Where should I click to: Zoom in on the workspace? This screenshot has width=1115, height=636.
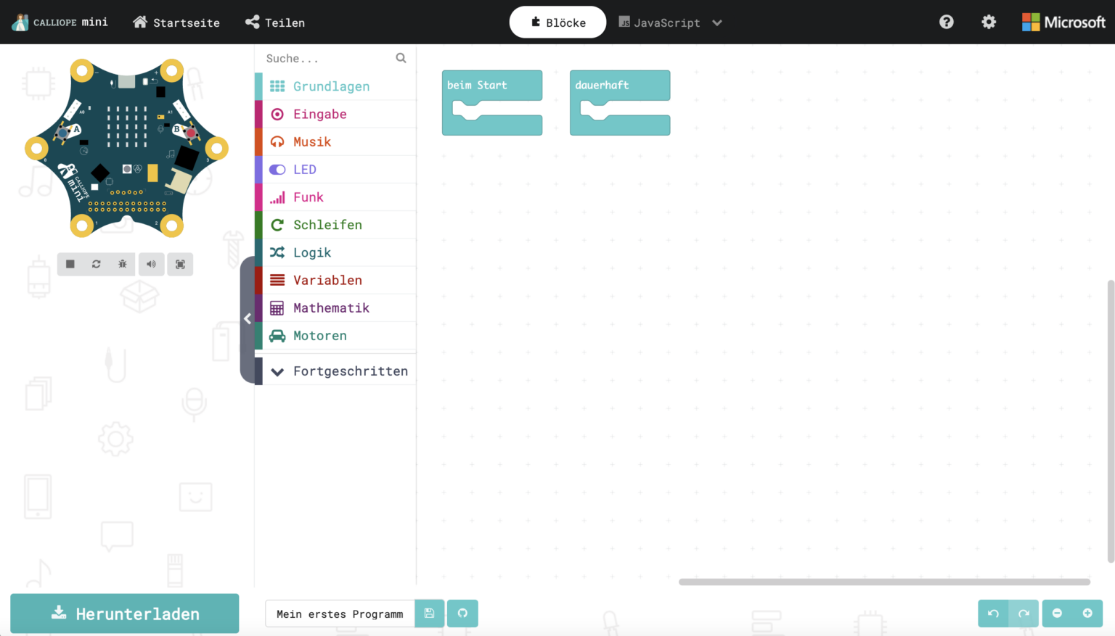click(1087, 614)
